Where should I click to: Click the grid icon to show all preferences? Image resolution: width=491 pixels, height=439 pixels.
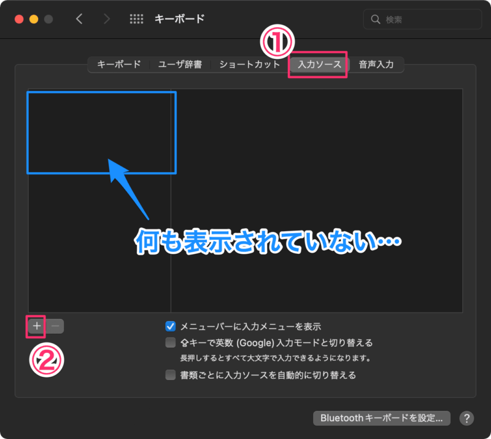pos(136,19)
